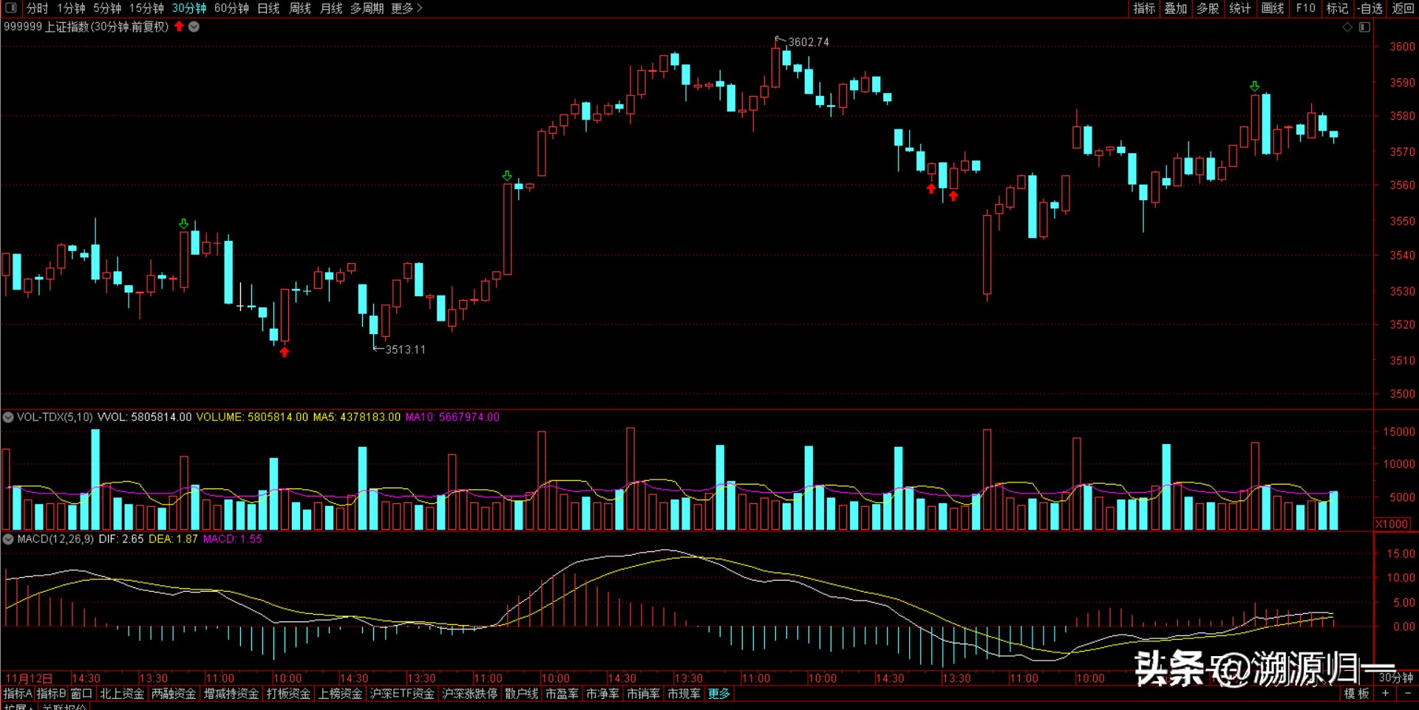Click the red buy arrow below 3513 low
The height and width of the screenshot is (710, 1419).
pyautogui.click(x=285, y=352)
